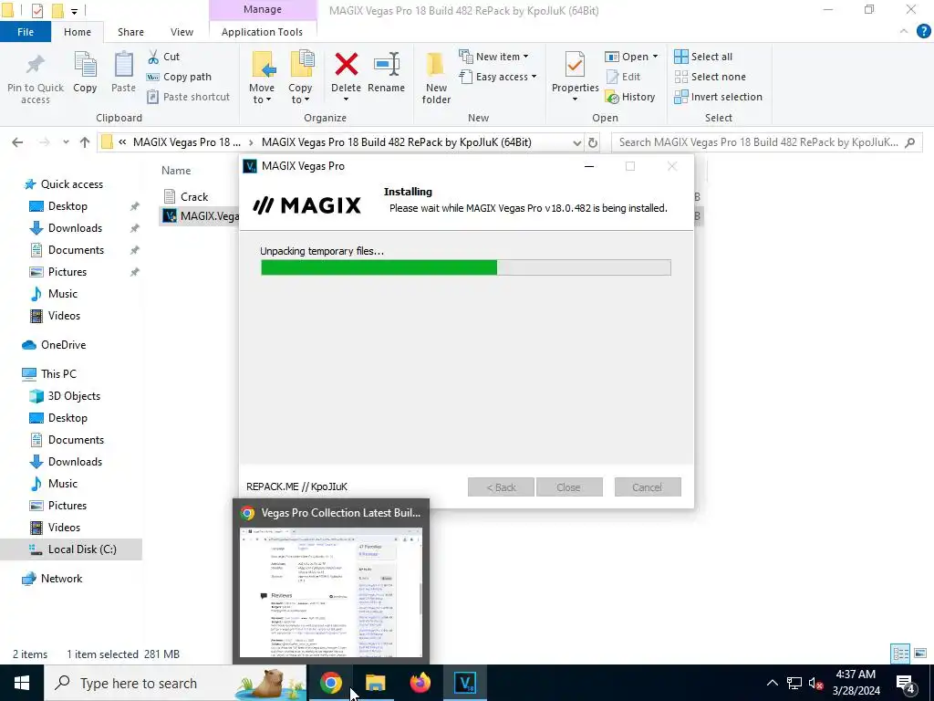Image resolution: width=934 pixels, height=701 pixels.
Task: Open the Quick Access Toolbar customize dropdown
Action: click(x=75, y=11)
